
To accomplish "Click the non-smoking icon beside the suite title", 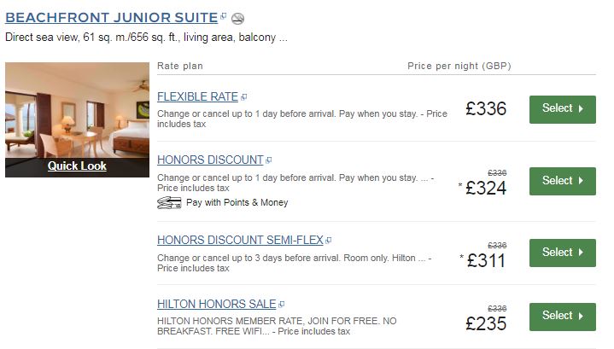I will click(x=238, y=18).
